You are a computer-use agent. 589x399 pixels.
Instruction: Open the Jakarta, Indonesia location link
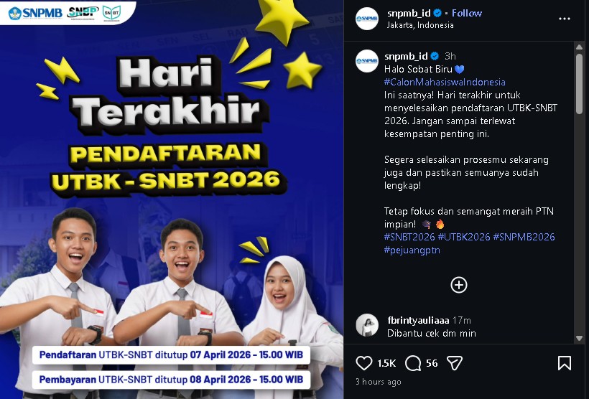[x=420, y=25]
